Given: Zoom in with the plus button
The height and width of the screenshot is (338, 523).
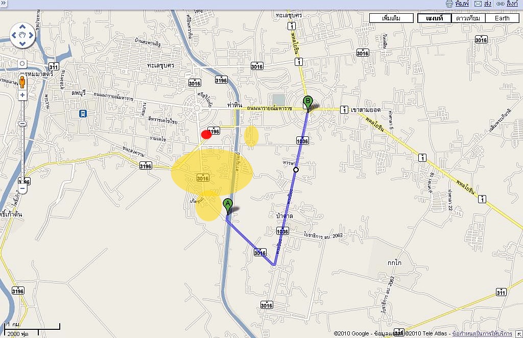Looking at the screenshot, I should [x=22, y=95].
